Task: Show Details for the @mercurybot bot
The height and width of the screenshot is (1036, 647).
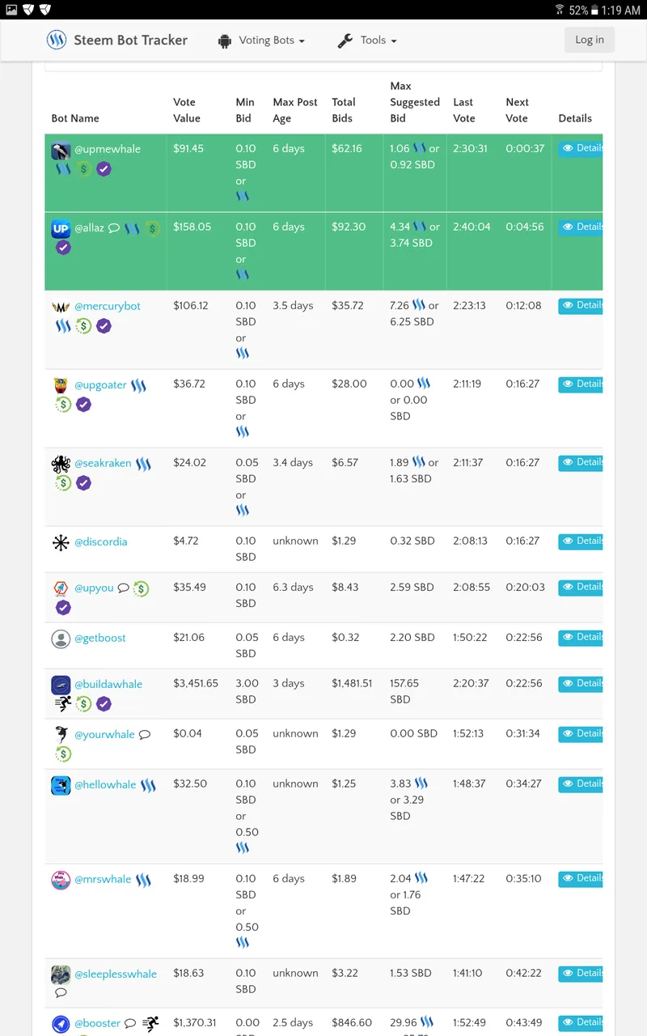Action: tap(581, 306)
